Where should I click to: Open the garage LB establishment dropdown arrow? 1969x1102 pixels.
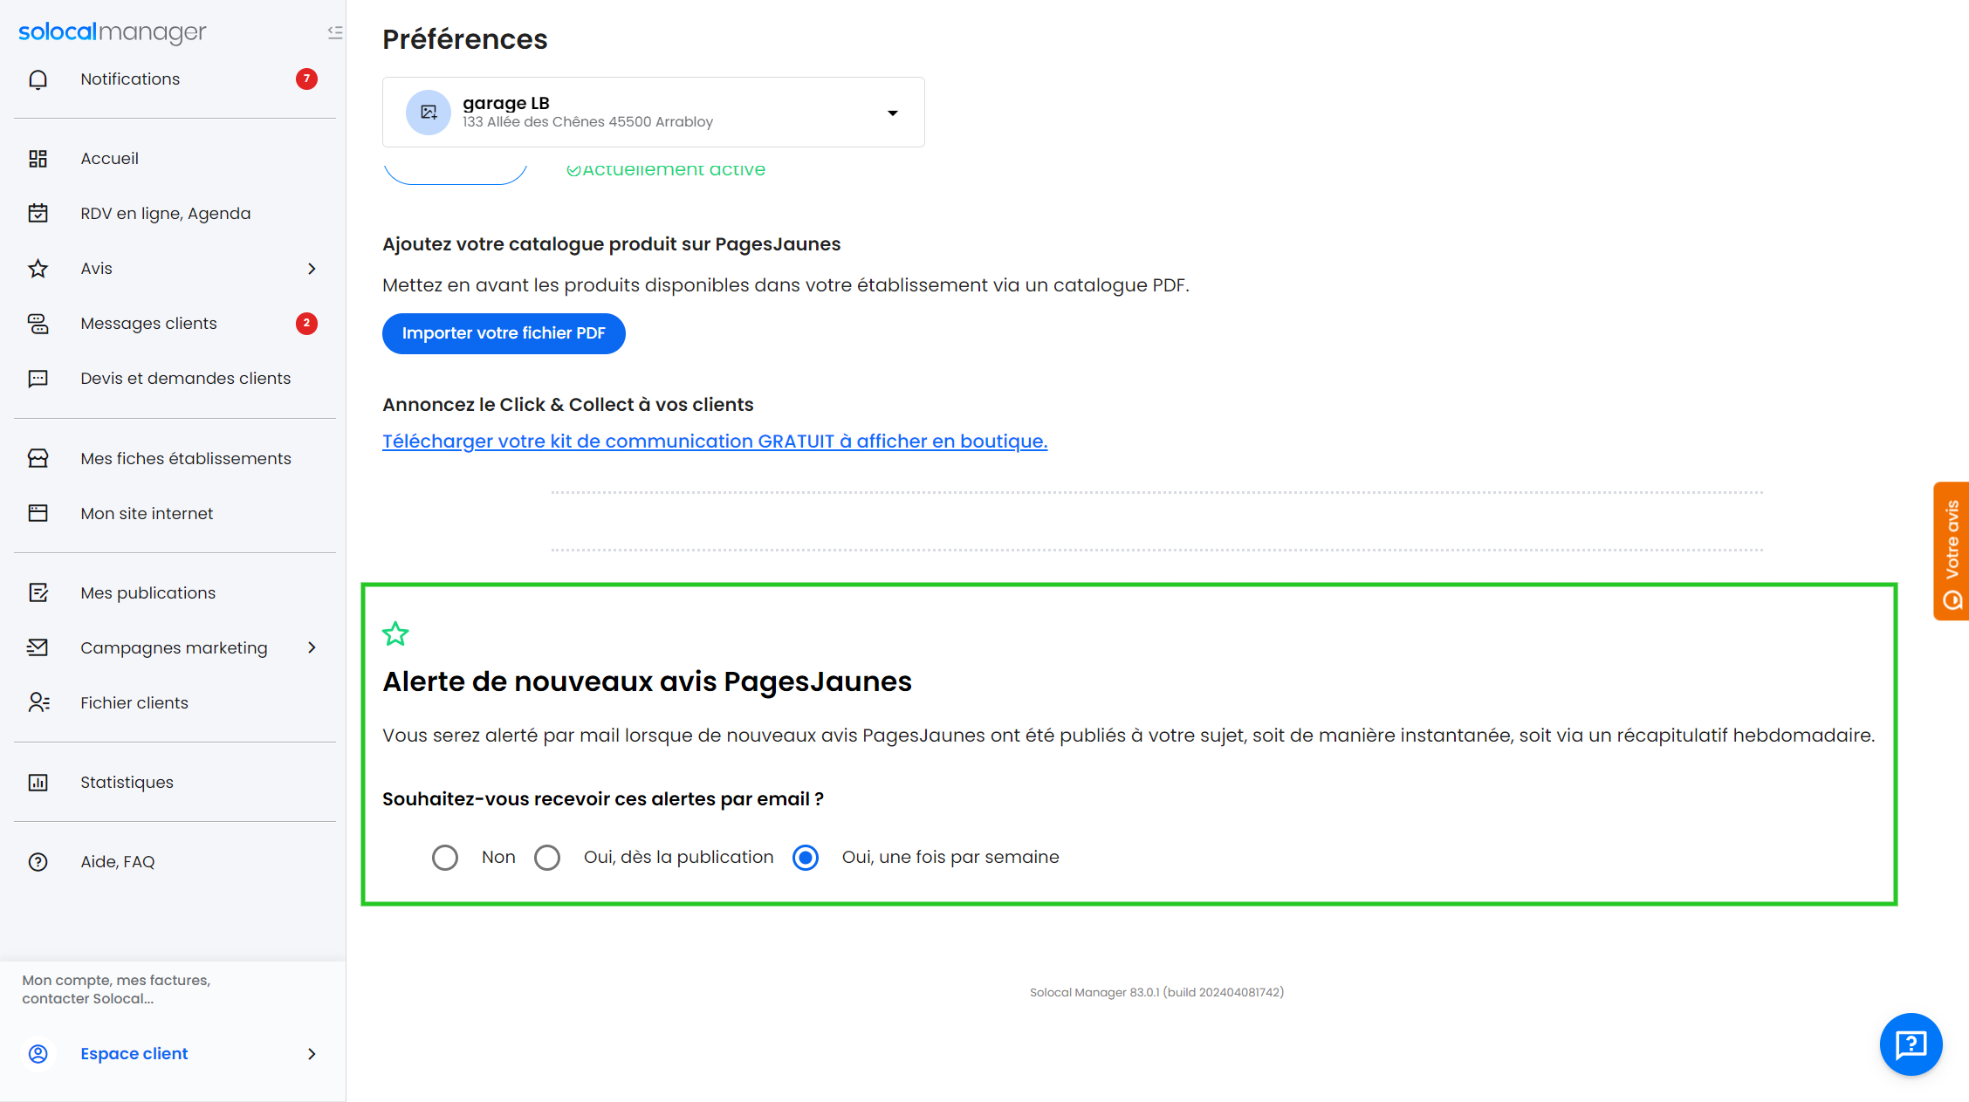[x=893, y=113]
